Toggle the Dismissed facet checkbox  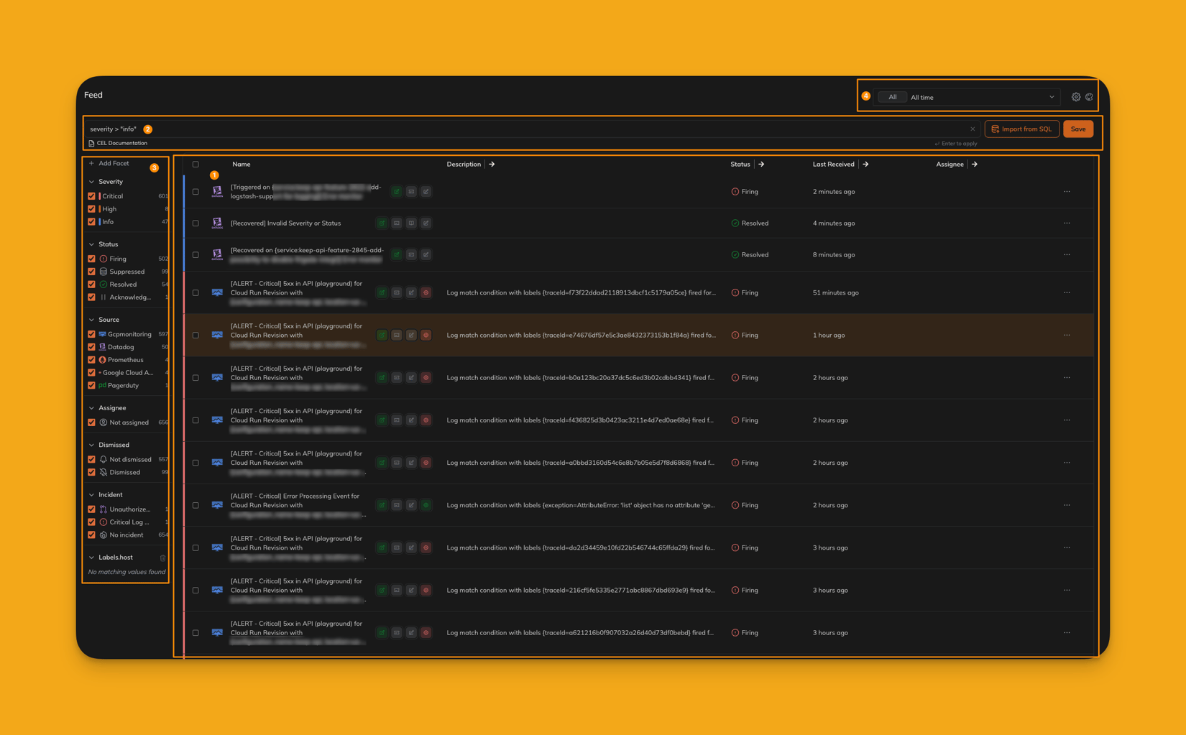coord(91,473)
